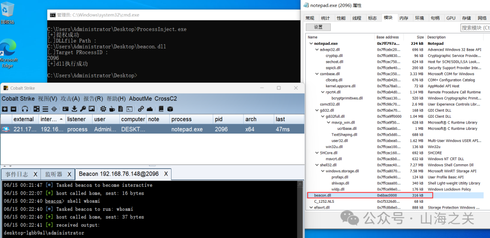Collapse the rpcrt4.dll tree node

click(323, 92)
